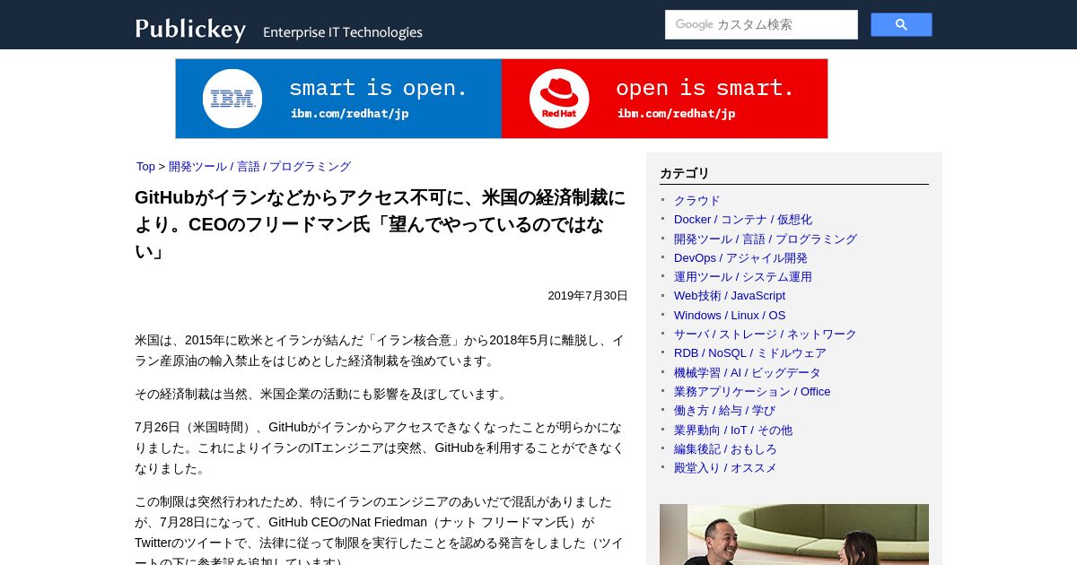Screen dimensions: 1077x565
Task: Click the article headline about GitHub and Iran
Action: pos(381,224)
